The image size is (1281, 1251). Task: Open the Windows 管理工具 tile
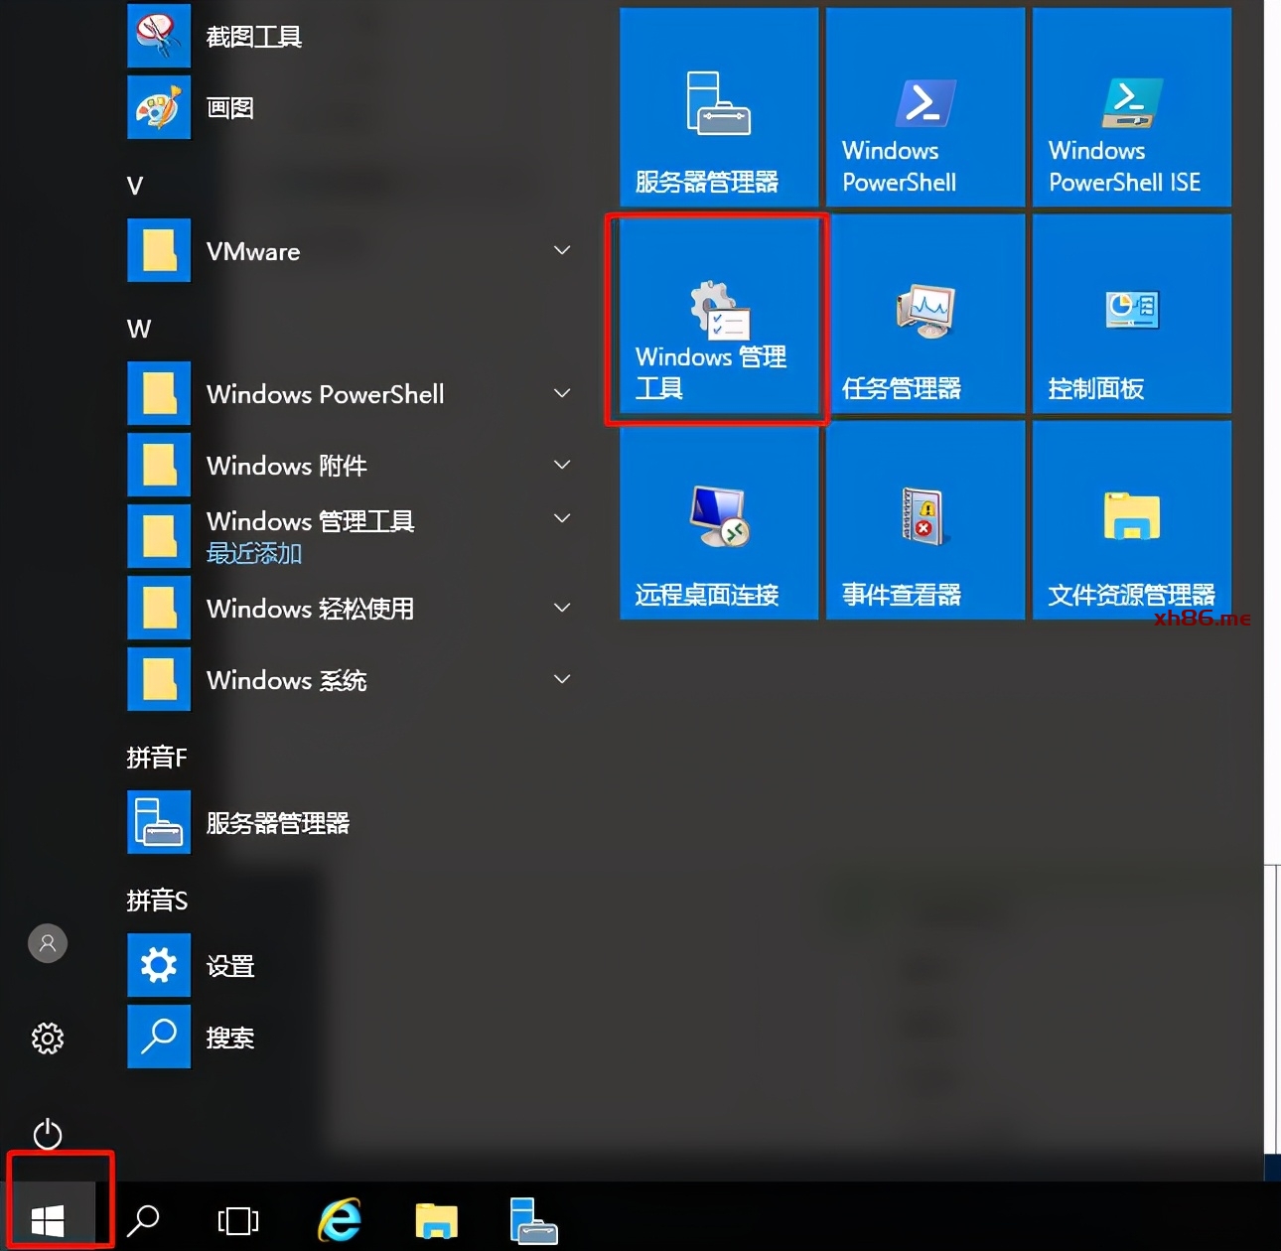coord(718,316)
